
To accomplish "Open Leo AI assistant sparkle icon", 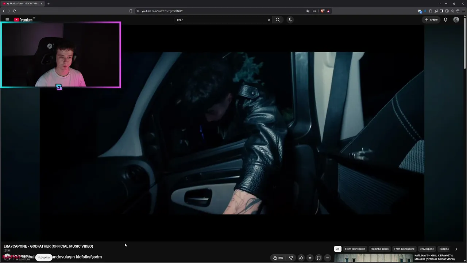I will [x=452, y=11].
